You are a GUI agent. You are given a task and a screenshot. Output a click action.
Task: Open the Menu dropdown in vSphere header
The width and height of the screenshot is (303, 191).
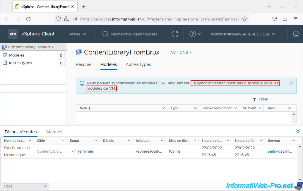click(x=78, y=34)
